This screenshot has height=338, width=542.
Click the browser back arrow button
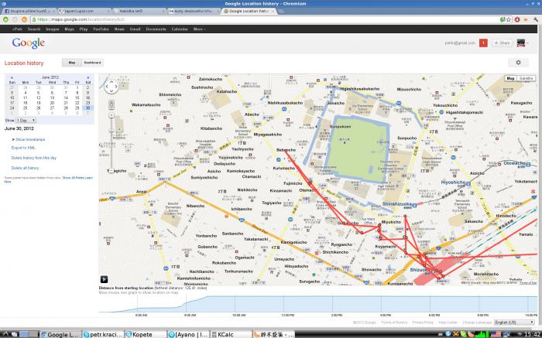[x=6, y=19]
